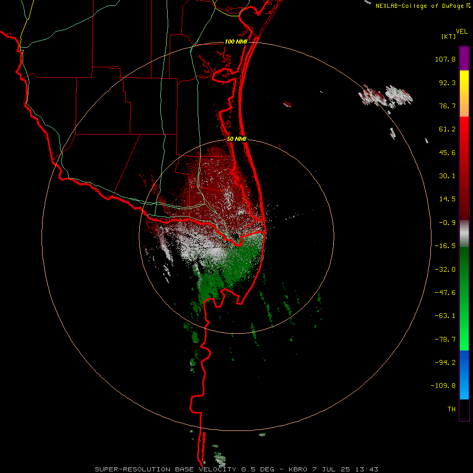Select the -16.5 velocity scale value
This screenshot has width=473, height=473.
[445, 246]
